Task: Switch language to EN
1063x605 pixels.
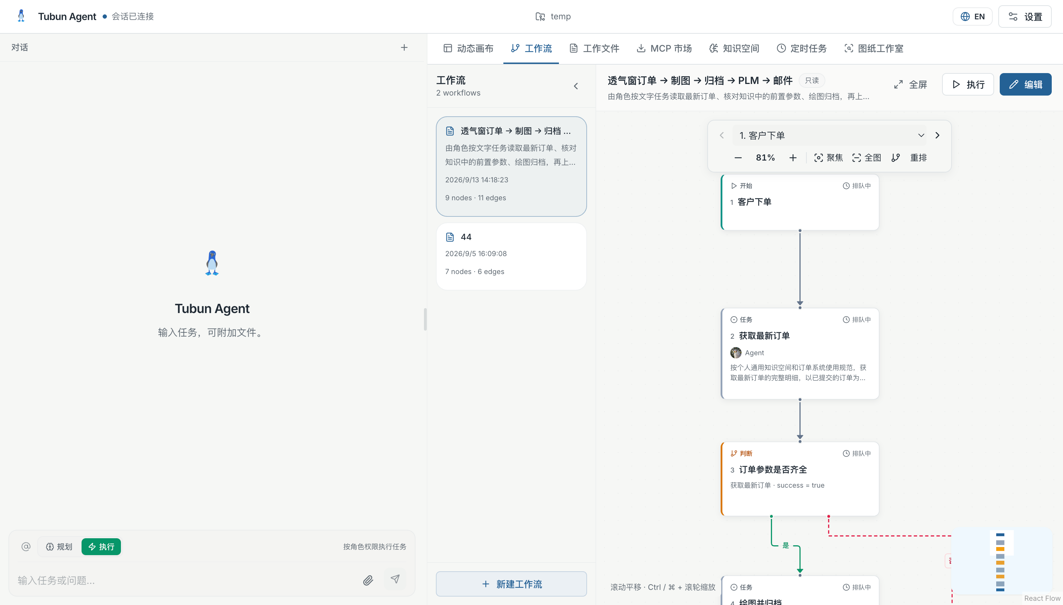Action: point(972,16)
